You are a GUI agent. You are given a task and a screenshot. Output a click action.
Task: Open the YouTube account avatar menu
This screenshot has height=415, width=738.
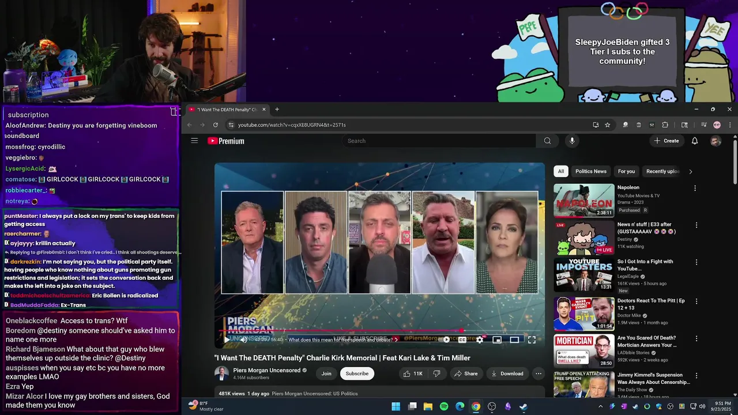click(x=716, y=141)
